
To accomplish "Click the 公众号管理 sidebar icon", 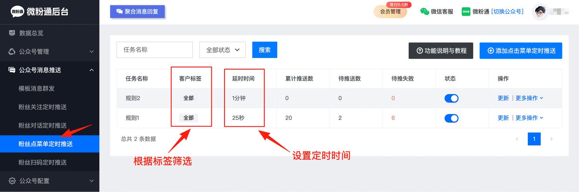I will tap(12, 51).
